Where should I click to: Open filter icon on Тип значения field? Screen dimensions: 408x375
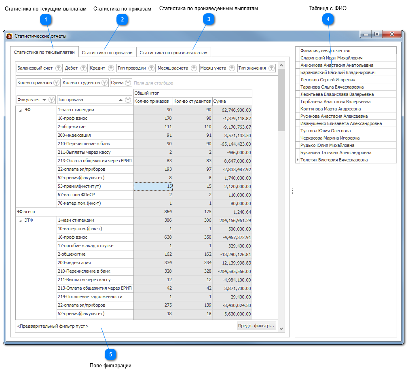pos(272,68)
